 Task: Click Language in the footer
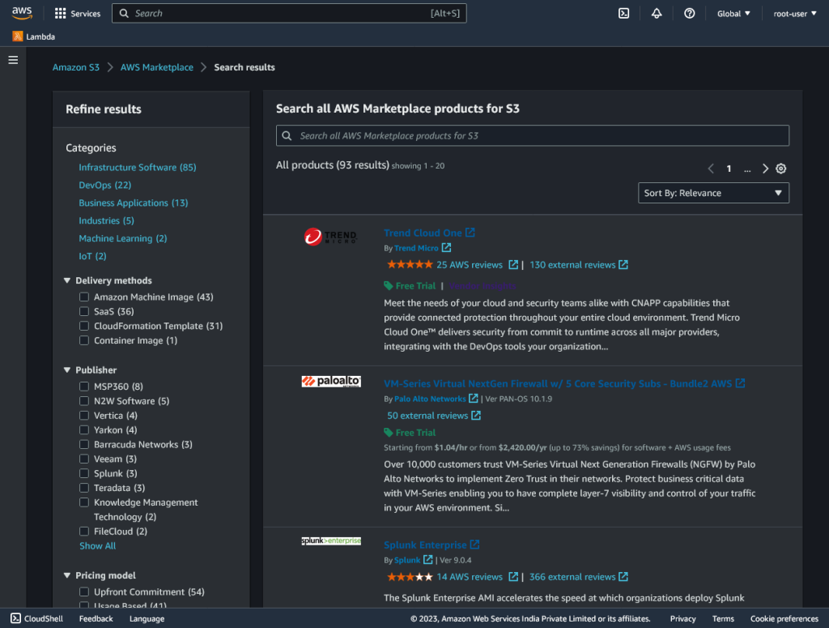click(147, 618)
